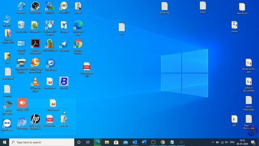Open the Action Center notifications
This screenshot has width=259, height=146.
coord(253,142)
